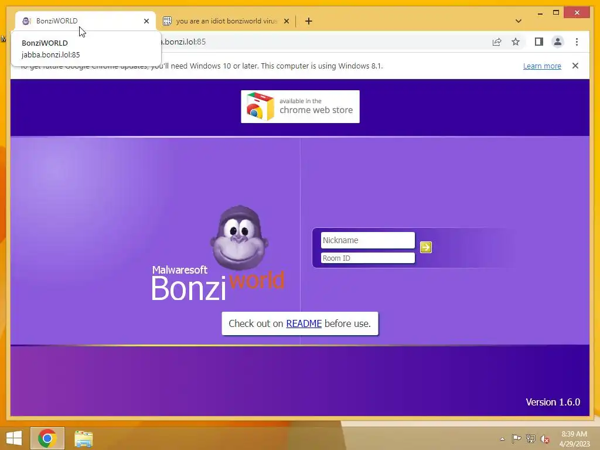Click the Chrome taskbar icon
Screen dimensions: 600x450
47,438
